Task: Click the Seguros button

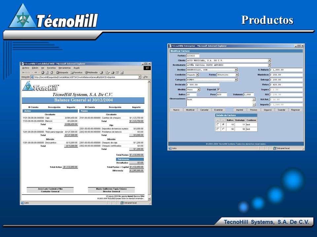Action: tap(267, 110)
